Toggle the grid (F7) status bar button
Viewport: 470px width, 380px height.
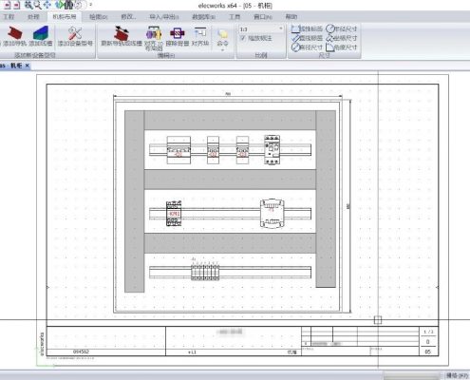point(457,375)
